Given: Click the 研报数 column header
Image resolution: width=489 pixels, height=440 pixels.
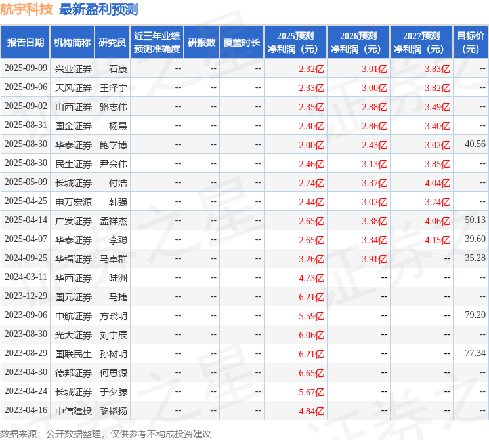Looking at the screenshot, I should (202, 43).
